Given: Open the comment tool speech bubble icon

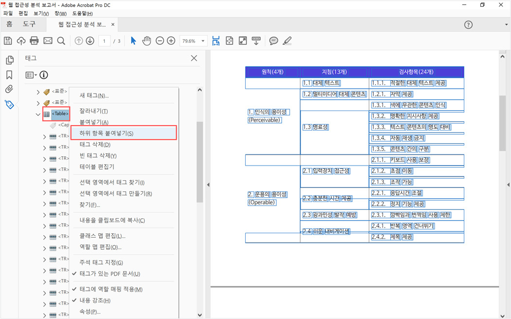Looking at the screenshot, I should [274, 40].
